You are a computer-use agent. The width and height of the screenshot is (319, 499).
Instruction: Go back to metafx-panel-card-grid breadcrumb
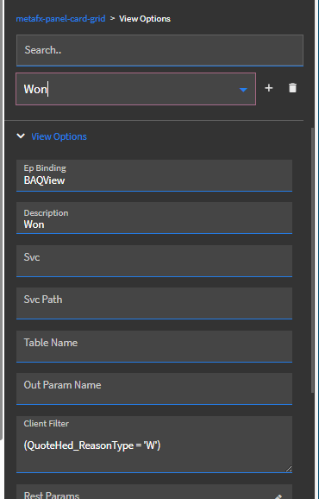(60, 19)
